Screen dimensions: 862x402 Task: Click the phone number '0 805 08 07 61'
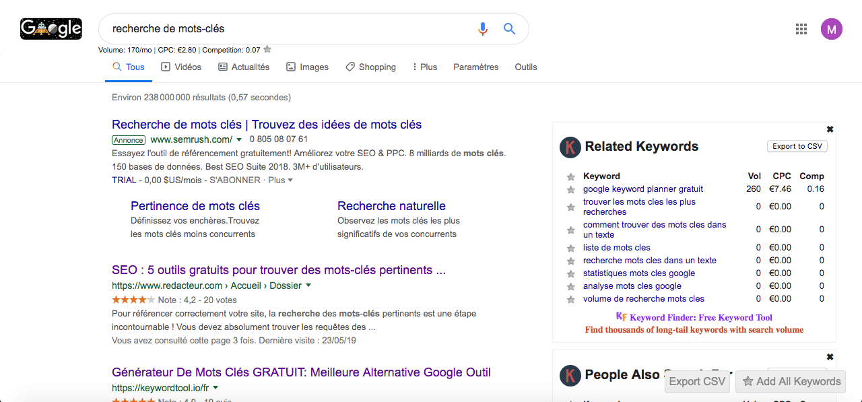pyautogui.click(x=278, y=140)
